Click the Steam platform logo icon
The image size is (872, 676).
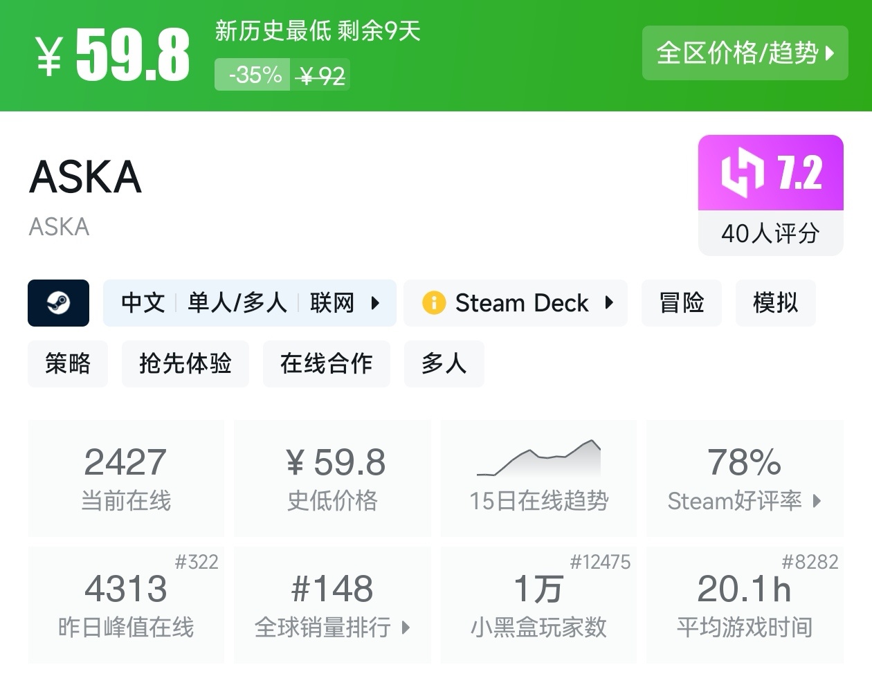(x=58, y=303)
